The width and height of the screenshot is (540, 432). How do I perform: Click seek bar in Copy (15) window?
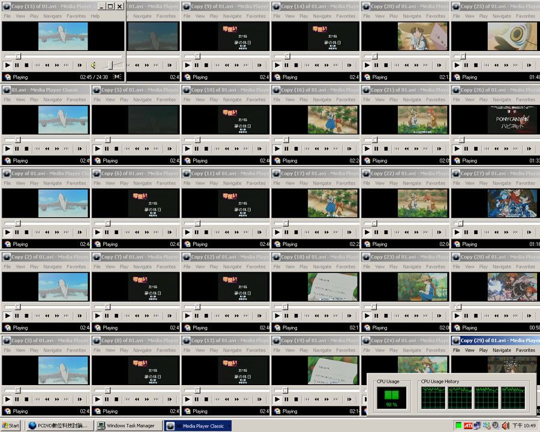coord(62,56)
